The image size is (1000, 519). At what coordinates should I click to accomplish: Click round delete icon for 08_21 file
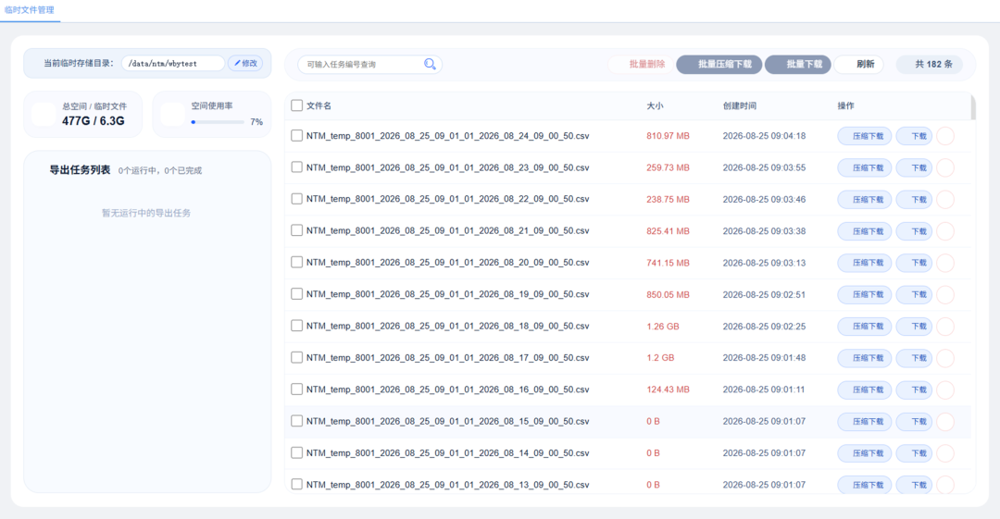tap(945, 230)
